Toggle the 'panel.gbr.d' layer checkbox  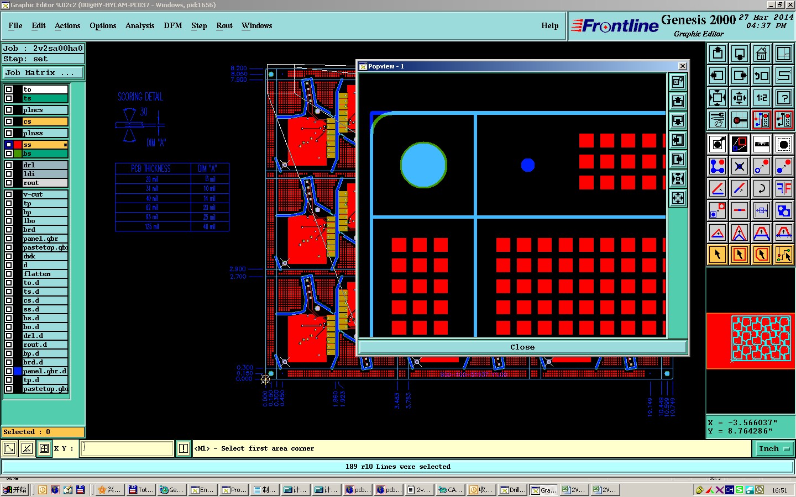[9, 371]
